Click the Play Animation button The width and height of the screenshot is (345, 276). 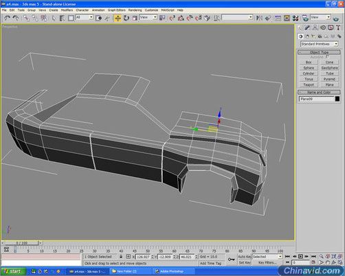click(x=300, y=257)
